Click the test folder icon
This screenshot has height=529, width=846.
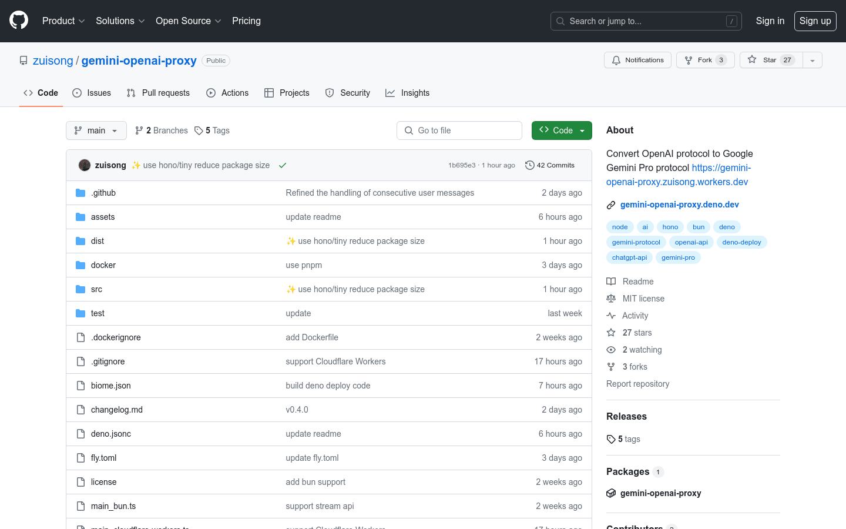[80, 313]
